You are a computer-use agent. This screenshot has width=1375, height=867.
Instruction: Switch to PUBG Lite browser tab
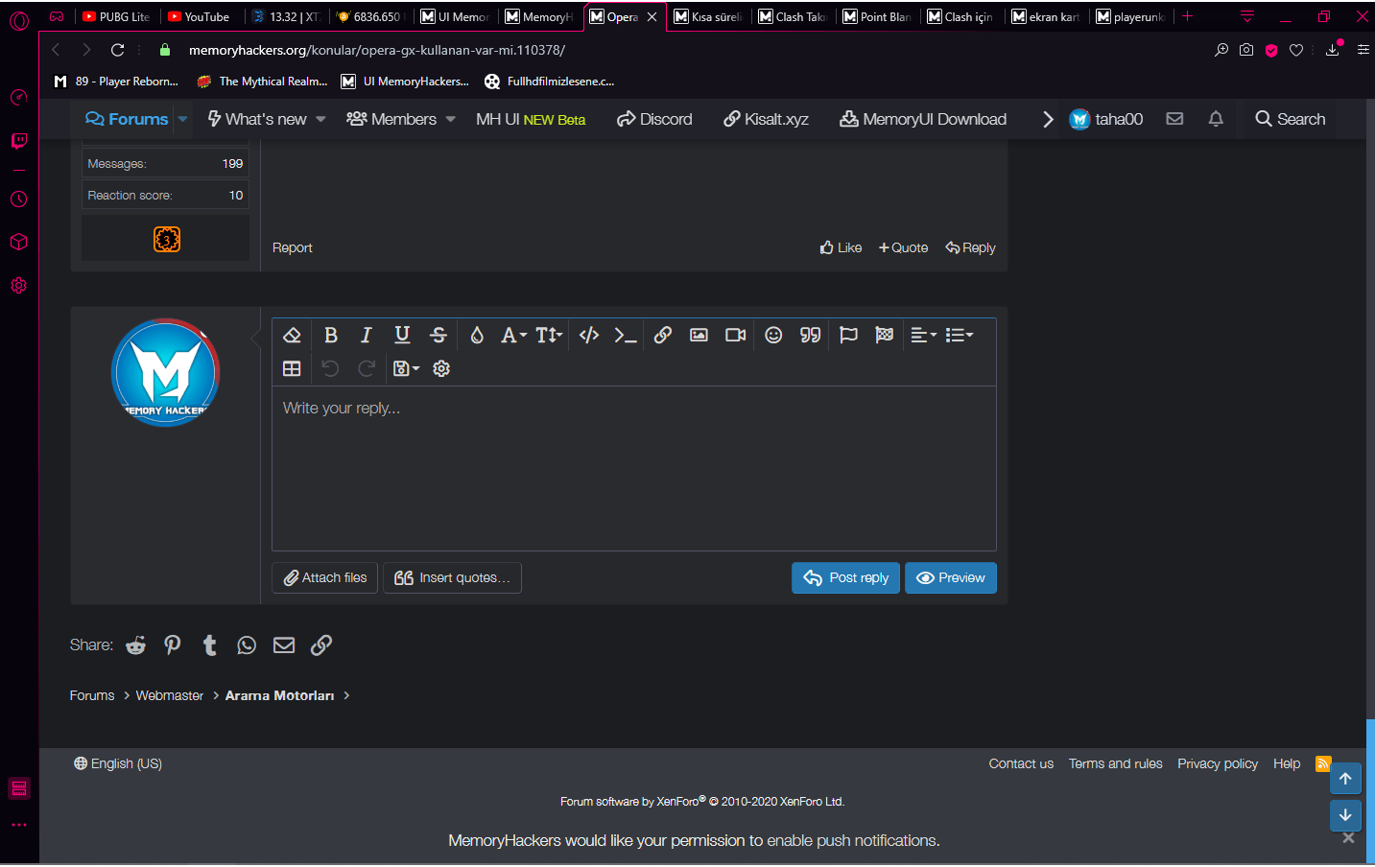(116, 16)
